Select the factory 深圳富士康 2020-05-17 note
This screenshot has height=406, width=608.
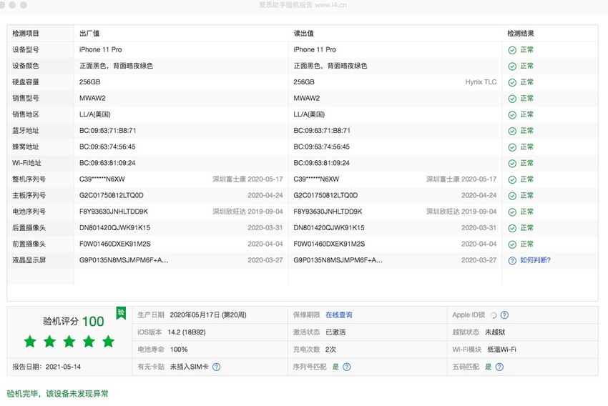point(247,179)
